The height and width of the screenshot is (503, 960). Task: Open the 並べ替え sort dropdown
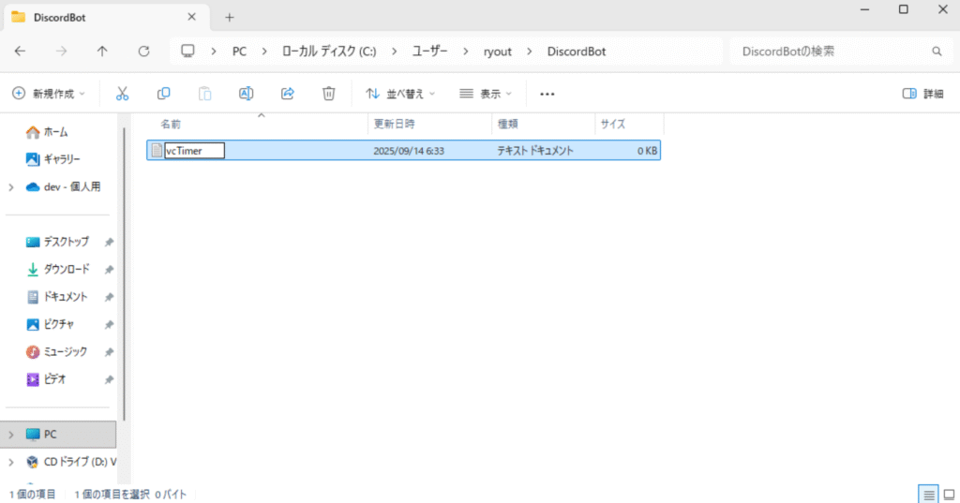click(400, 94)
